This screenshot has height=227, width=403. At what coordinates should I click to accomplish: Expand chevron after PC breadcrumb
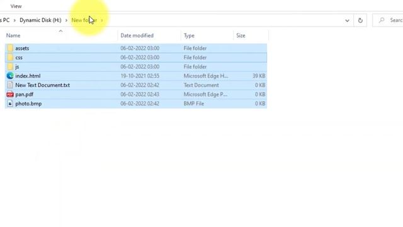pyautogui.click(x=14, y=20)
